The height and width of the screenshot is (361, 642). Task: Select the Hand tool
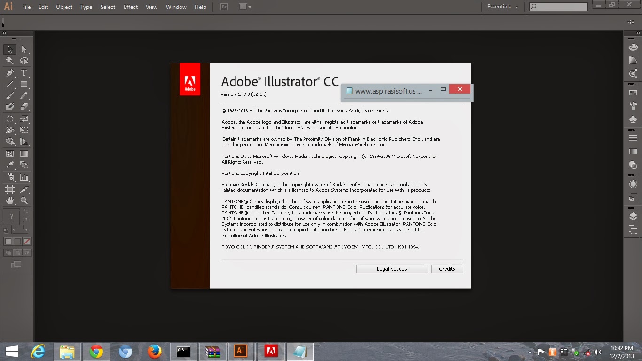tap(10, 201)
